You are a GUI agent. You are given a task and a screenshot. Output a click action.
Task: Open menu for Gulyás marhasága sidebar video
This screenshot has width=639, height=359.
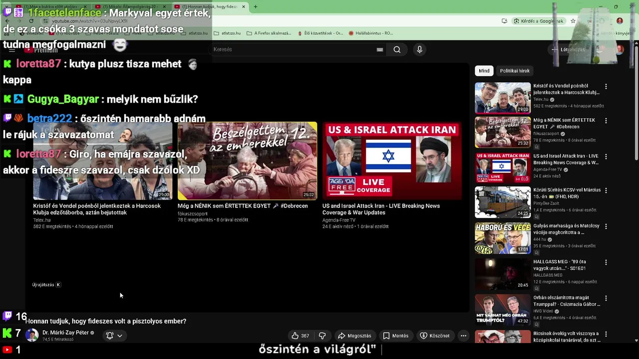point(606,226)
